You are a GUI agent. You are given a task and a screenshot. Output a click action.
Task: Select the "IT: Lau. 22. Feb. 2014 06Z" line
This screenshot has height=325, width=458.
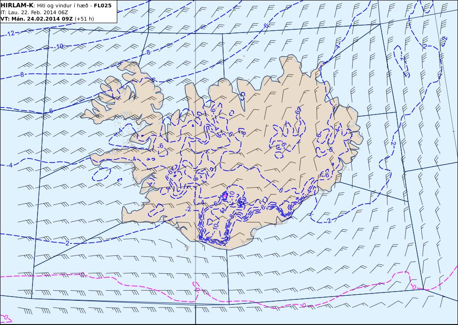click(34, 12)
